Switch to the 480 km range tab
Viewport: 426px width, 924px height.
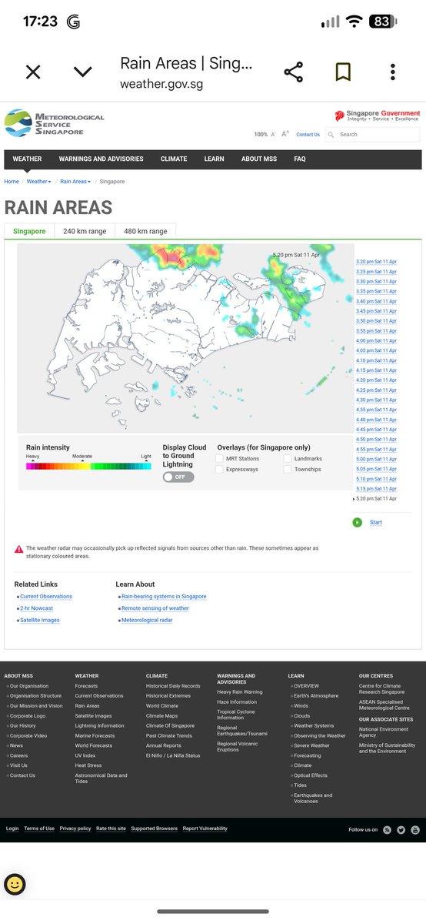click(x=145, y=231)
